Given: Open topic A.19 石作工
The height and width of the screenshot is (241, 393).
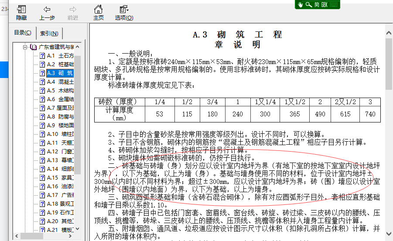Looking at the screenshot, I should tap(60, 212).
